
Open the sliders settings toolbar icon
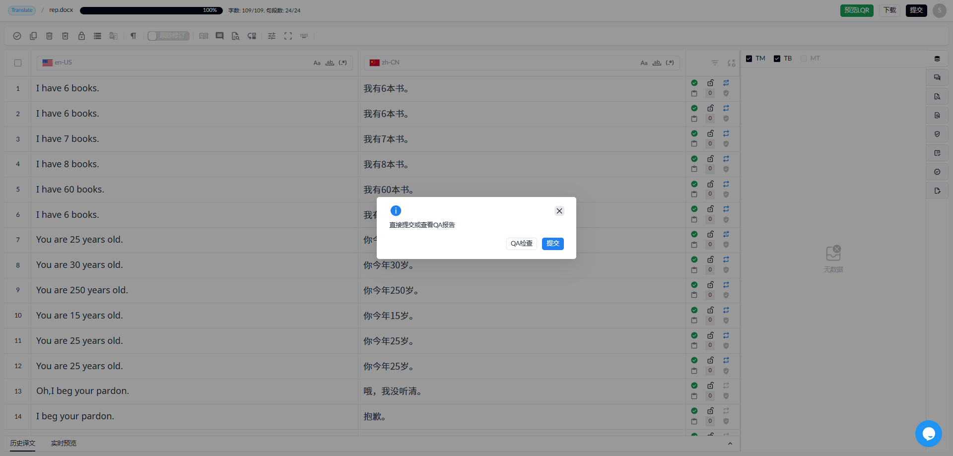[272, 36]
